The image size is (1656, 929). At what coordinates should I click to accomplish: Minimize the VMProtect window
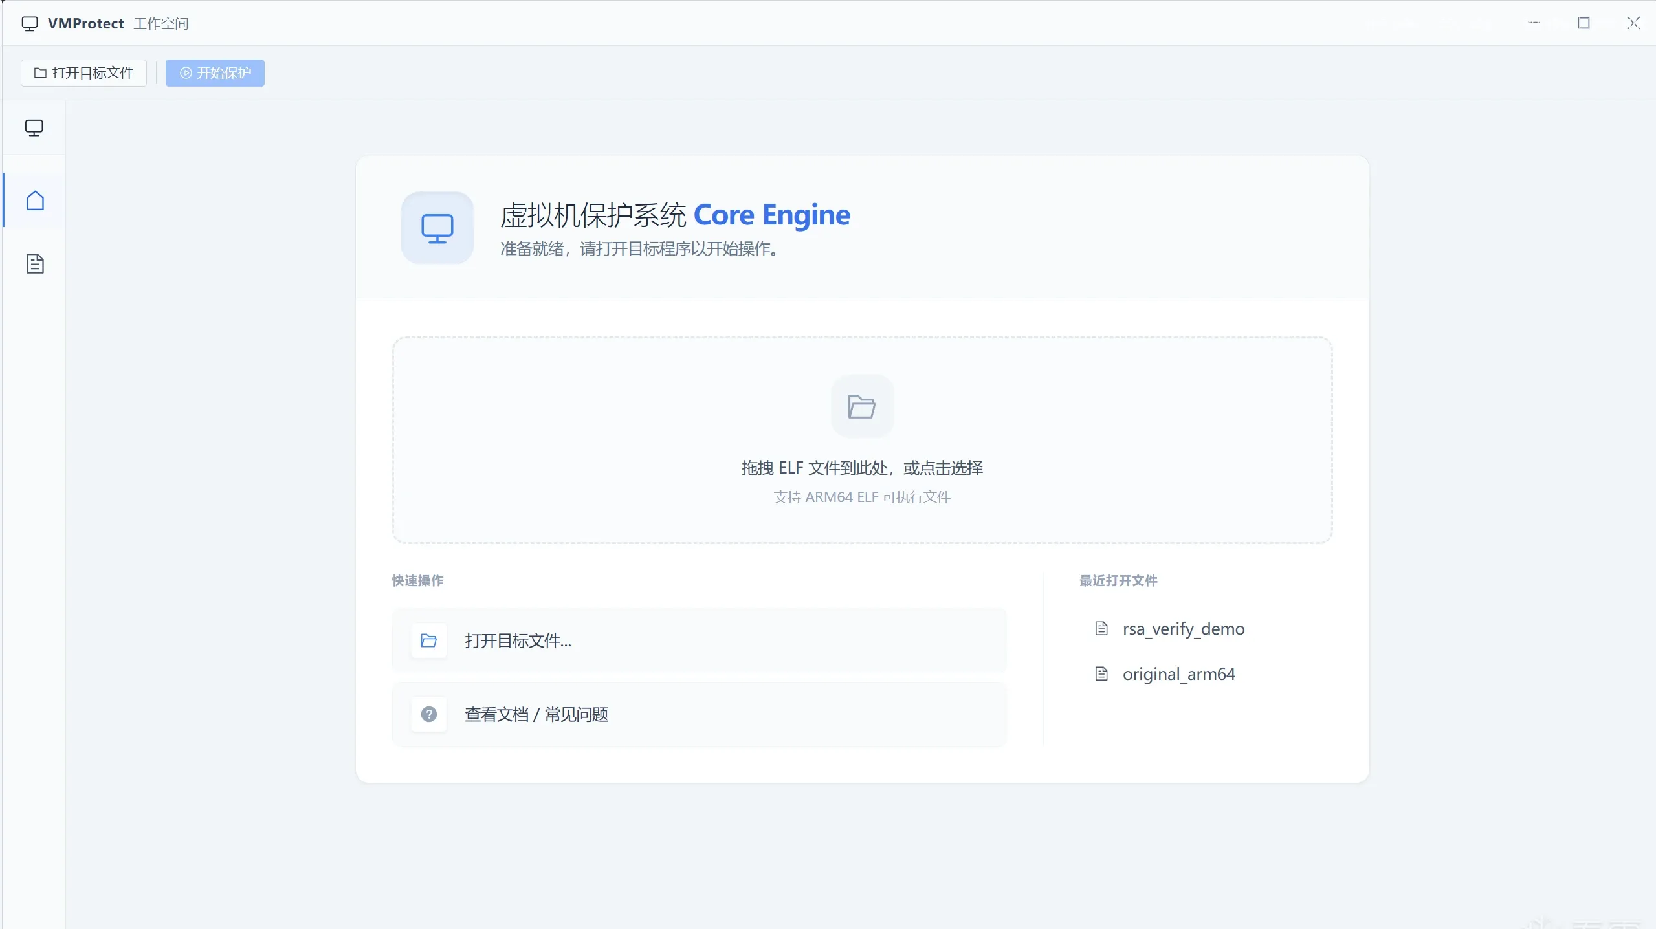click(x=1534, y=23)
